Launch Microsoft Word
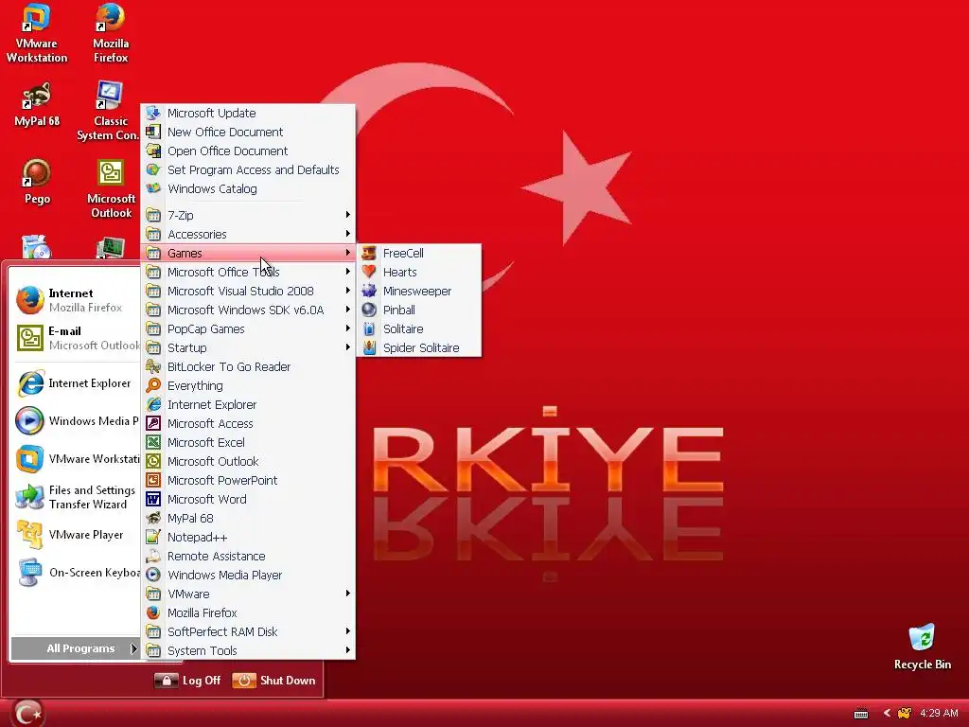Viewport: 969px width, 727px height. (x=248, y=500)
